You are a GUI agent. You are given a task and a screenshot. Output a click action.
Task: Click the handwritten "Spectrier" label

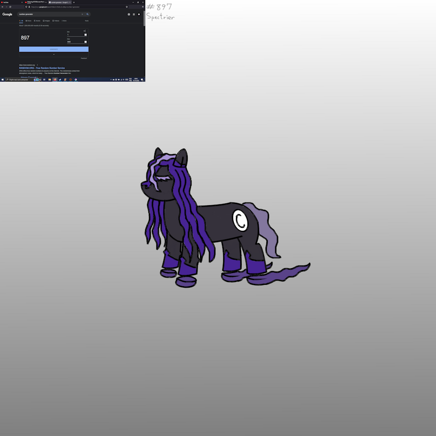(161, 17)
